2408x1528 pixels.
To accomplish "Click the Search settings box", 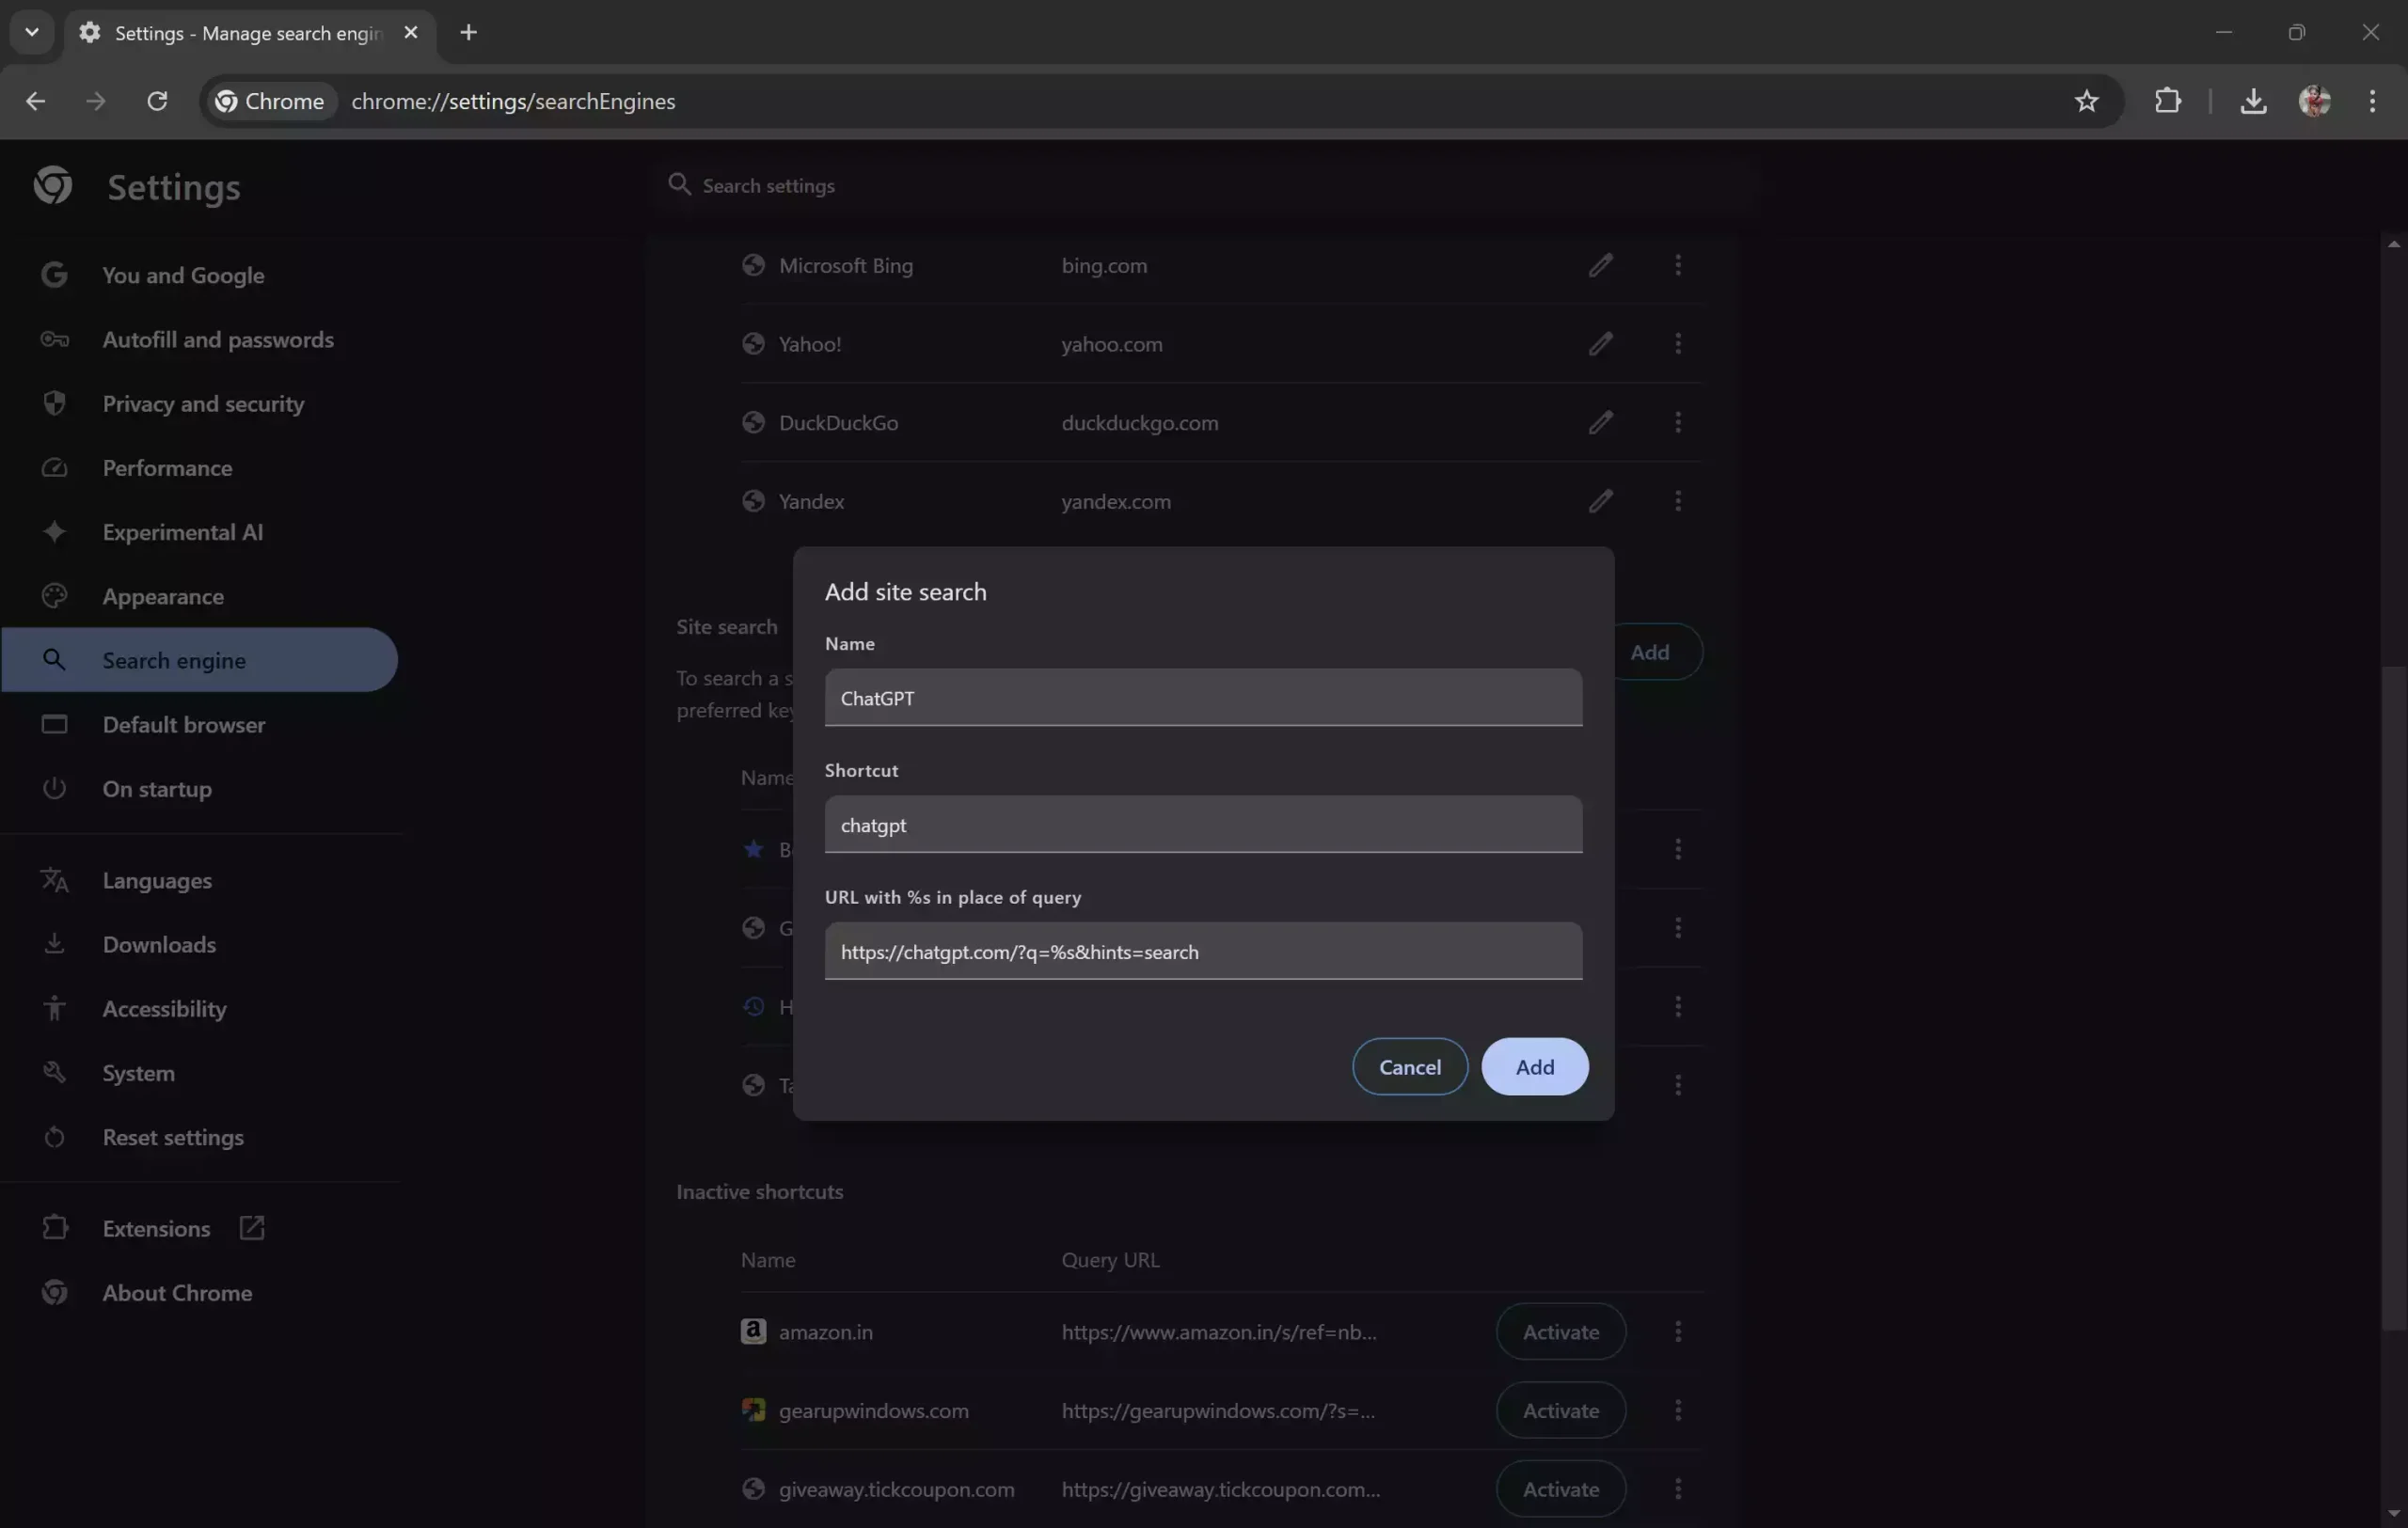I will [1203, 185].
